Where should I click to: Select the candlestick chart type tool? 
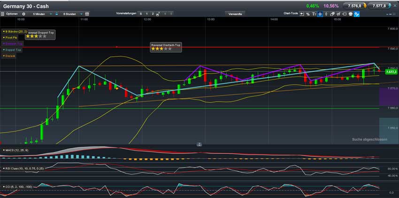coord(326,14)
